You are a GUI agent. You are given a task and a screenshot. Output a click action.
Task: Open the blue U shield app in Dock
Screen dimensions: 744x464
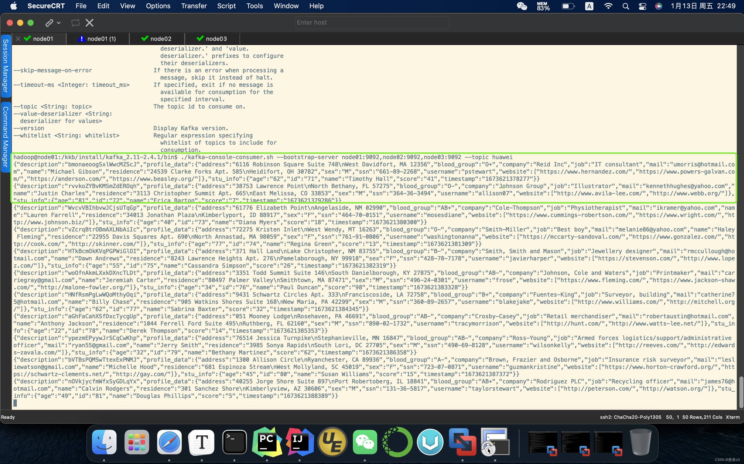coord(430,442)
